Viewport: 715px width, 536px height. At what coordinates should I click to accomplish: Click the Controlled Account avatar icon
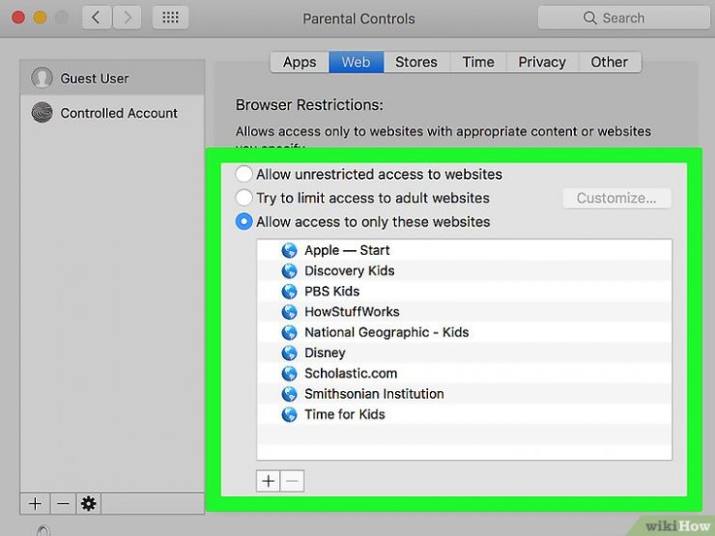click(x=42, y=112)
